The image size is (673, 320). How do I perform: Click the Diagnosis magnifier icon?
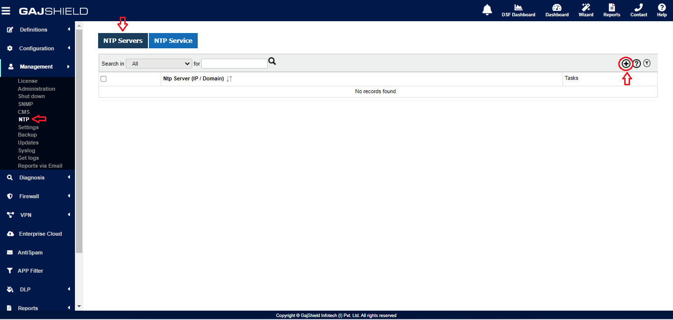[x=10, y=178]
